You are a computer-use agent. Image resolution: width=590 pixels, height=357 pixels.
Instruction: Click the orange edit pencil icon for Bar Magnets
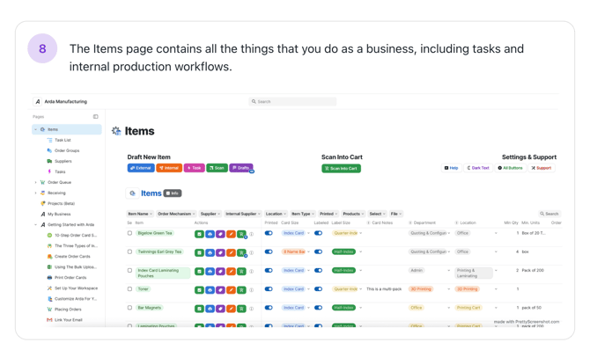pos(231,309)
